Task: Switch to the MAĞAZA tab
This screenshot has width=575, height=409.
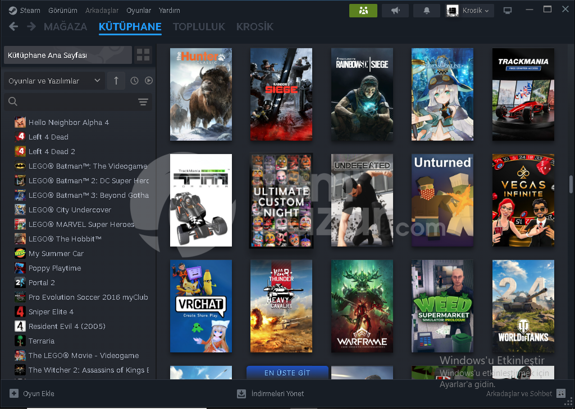Action: [65, 27]
